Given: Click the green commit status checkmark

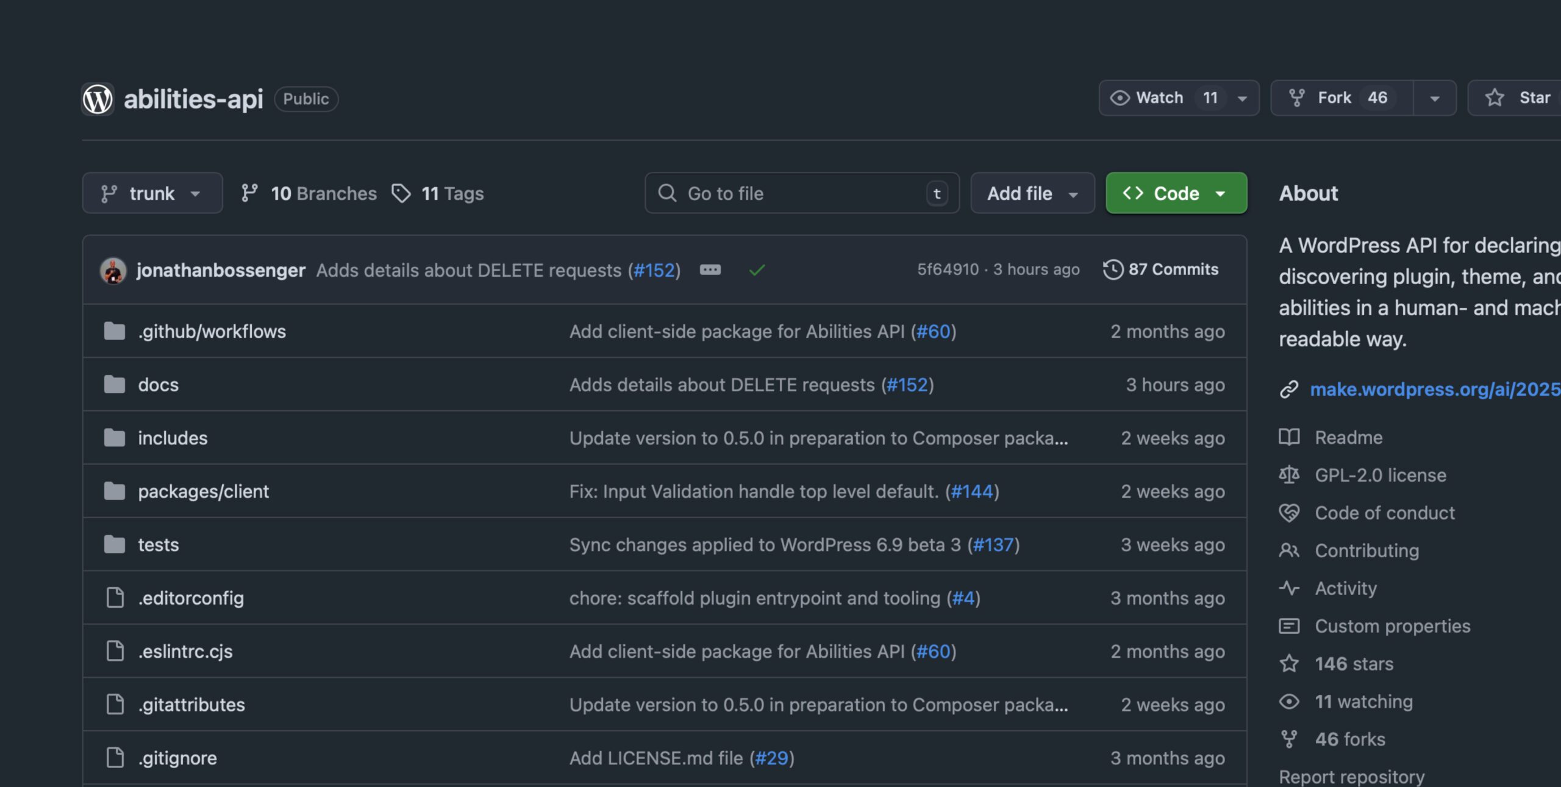Looking at the screenshot, I should 756,269.
